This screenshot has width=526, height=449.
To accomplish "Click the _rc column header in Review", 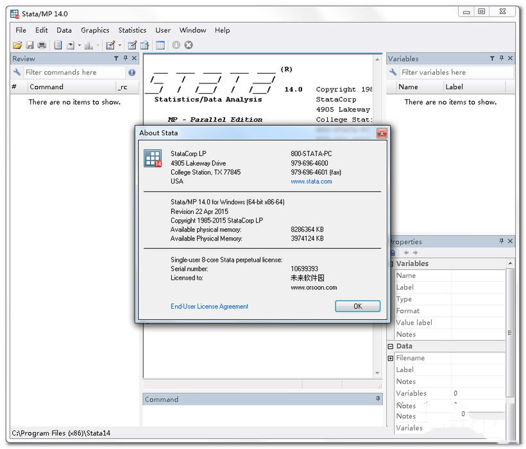I will click(x=127, y=87).
